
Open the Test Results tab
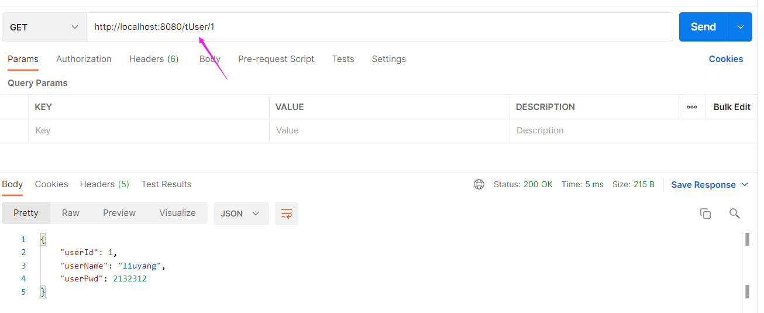click(x=166, y=184)
